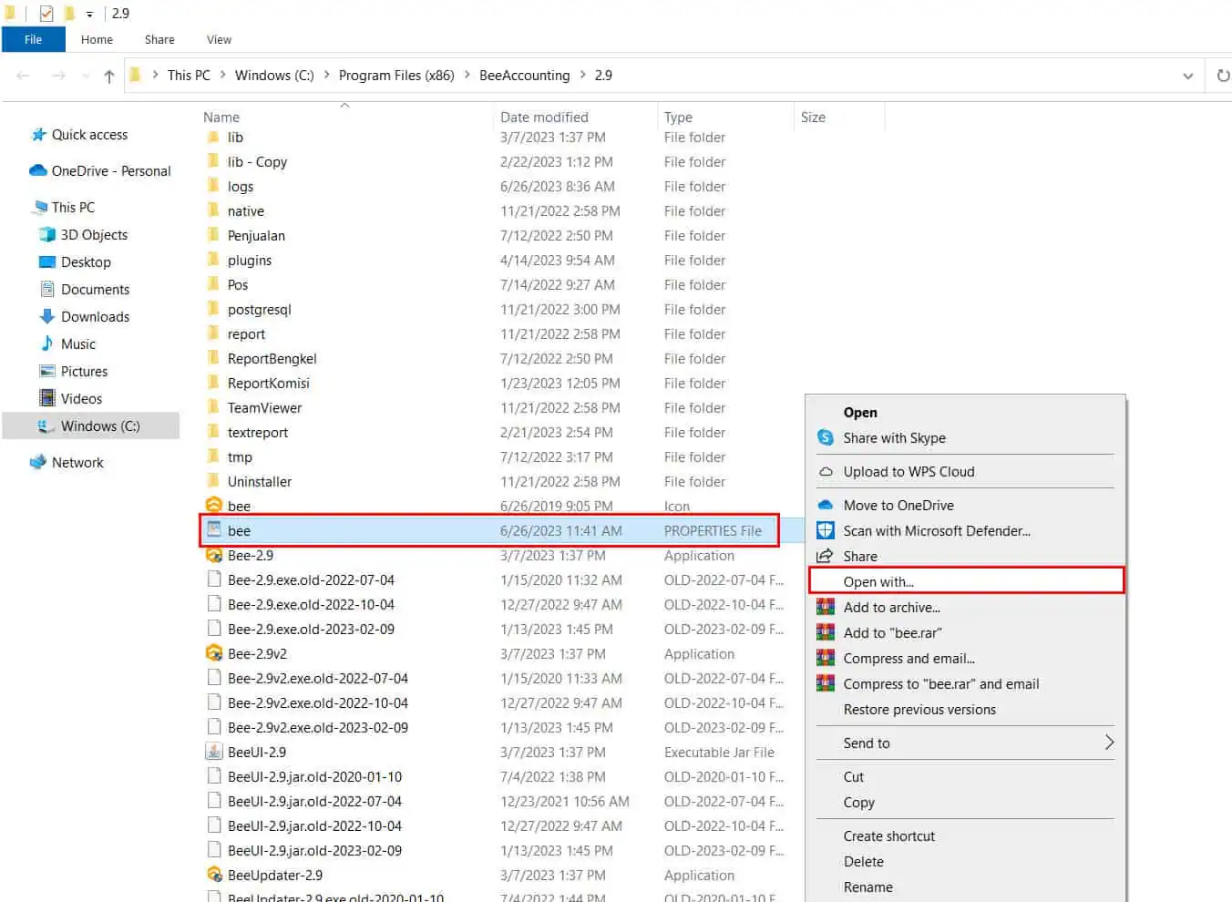Select the bee PROPERTIES file row
Image resolution: width=1232 pixels, height=902 pixels.
(x=489, y=530)
